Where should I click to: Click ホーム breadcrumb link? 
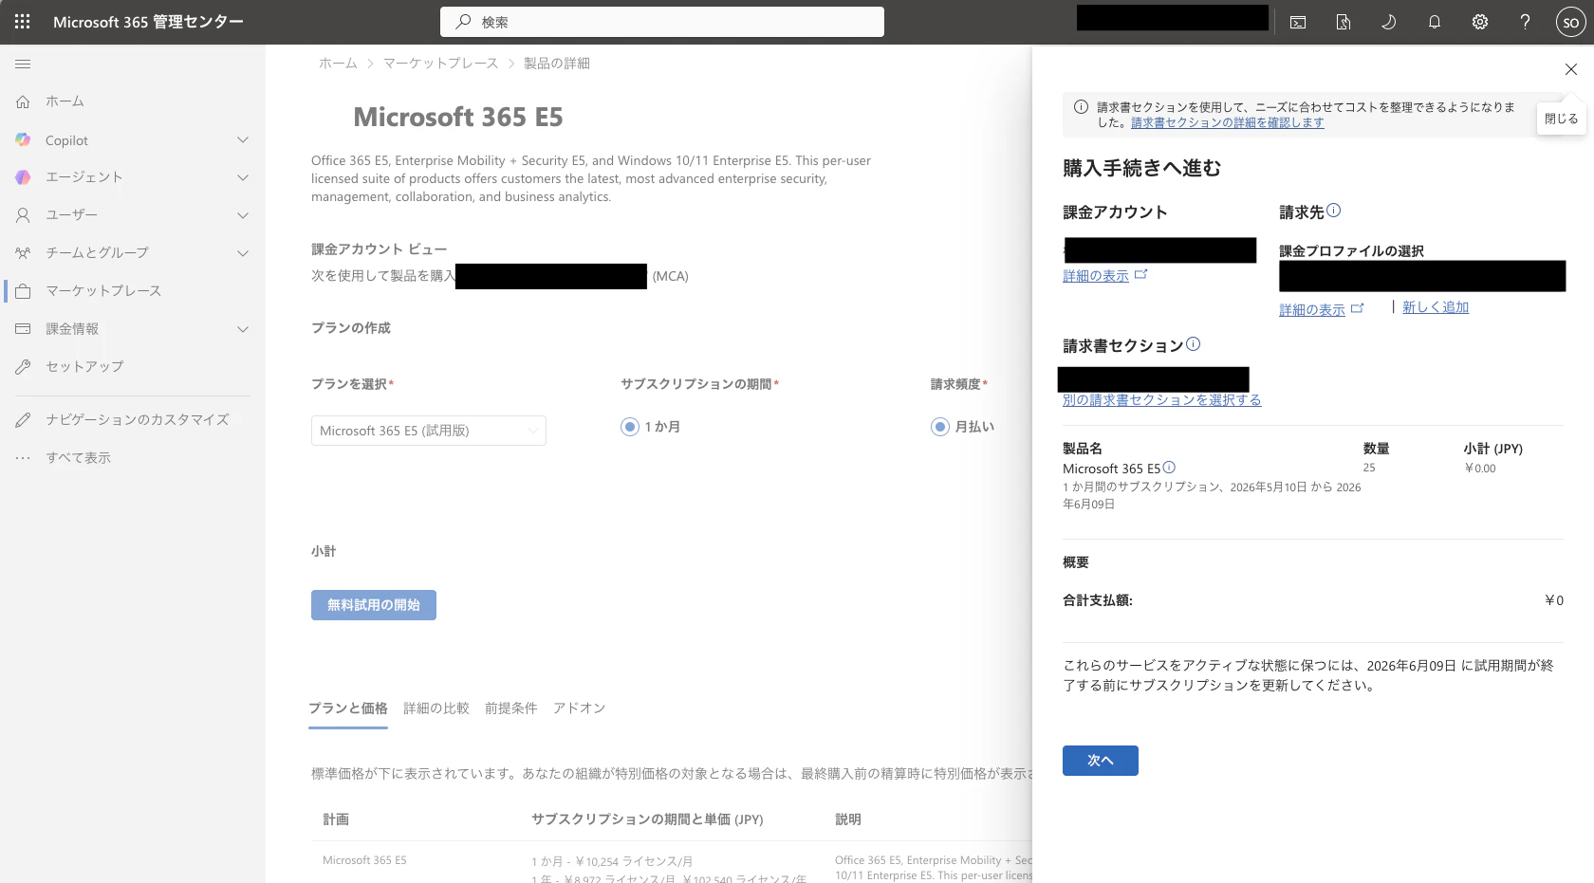[338, 64]
